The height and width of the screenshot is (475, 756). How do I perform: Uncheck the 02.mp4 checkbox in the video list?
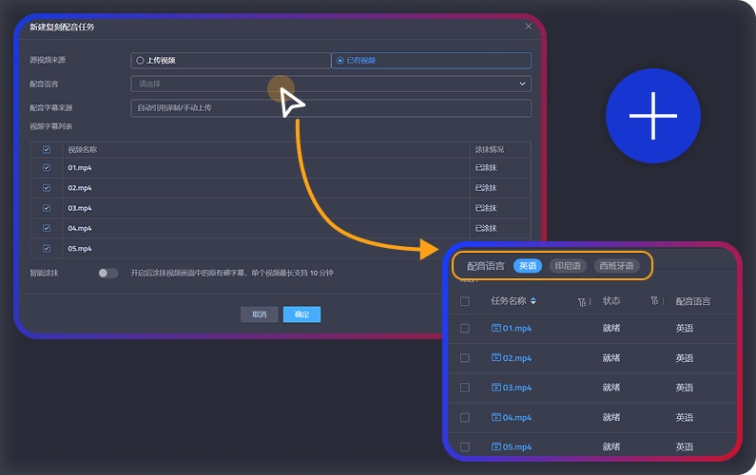[x=47, y=188]
